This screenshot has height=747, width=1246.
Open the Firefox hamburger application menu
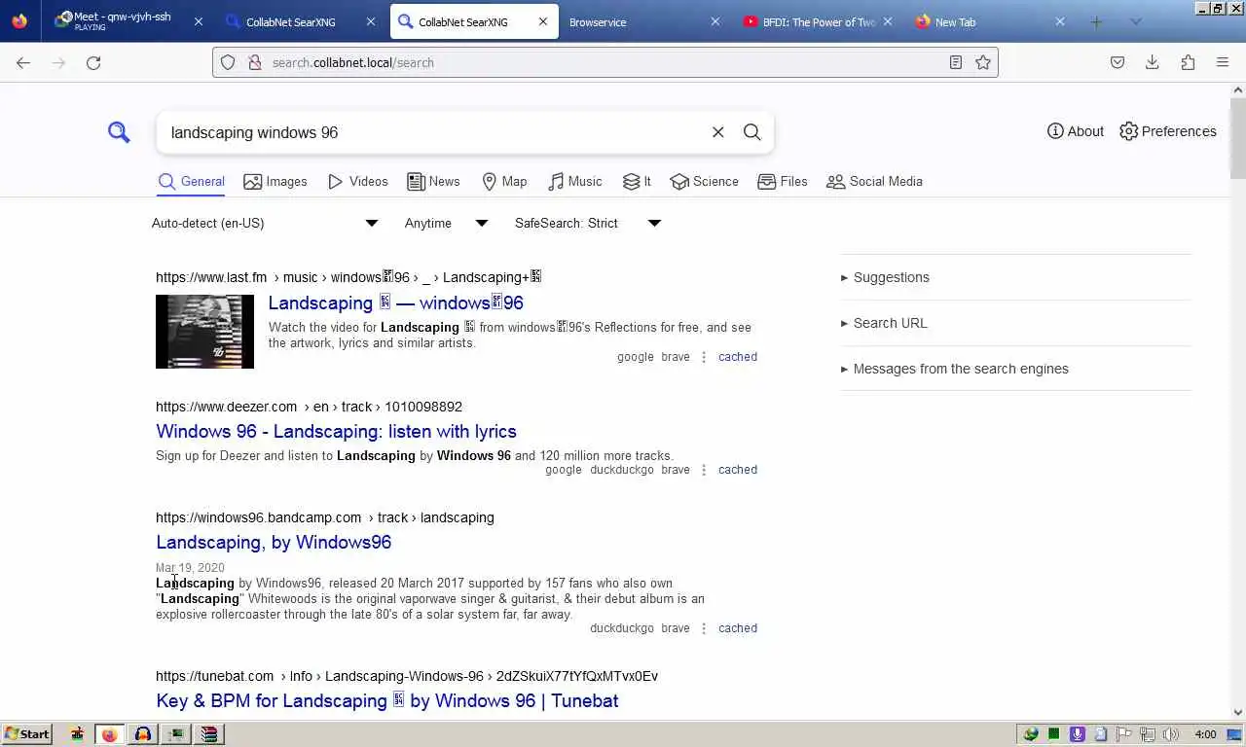point(1223,62)
